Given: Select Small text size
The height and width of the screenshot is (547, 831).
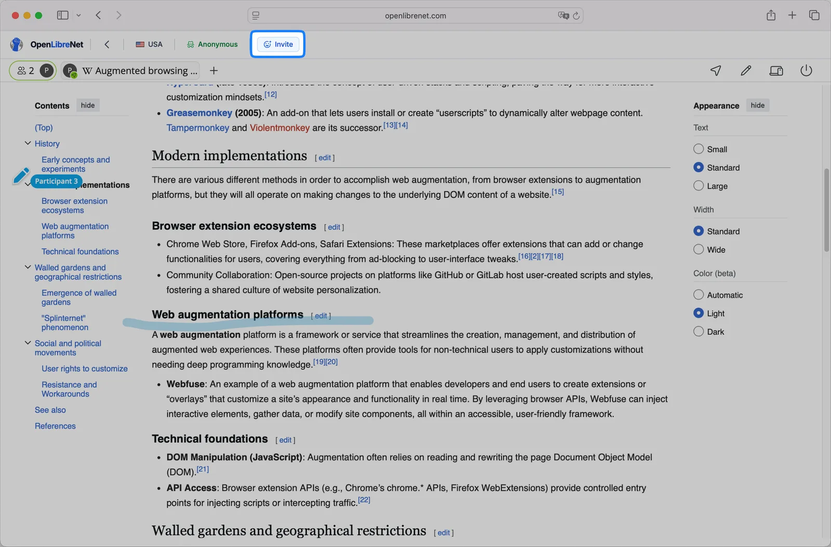Looking at the screenshot, I should [x=699, y=149].
